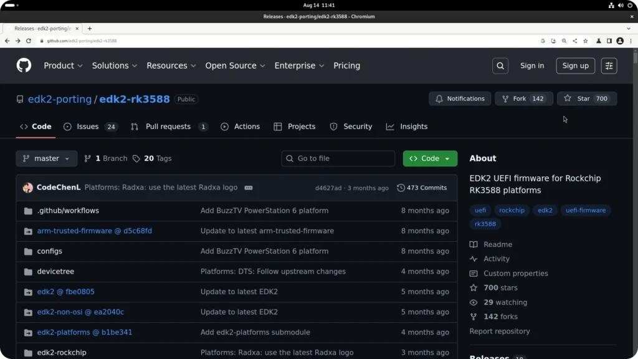Expand the browser tab search chevron
This screenshot has height=359, width=638.
(629, 29)
